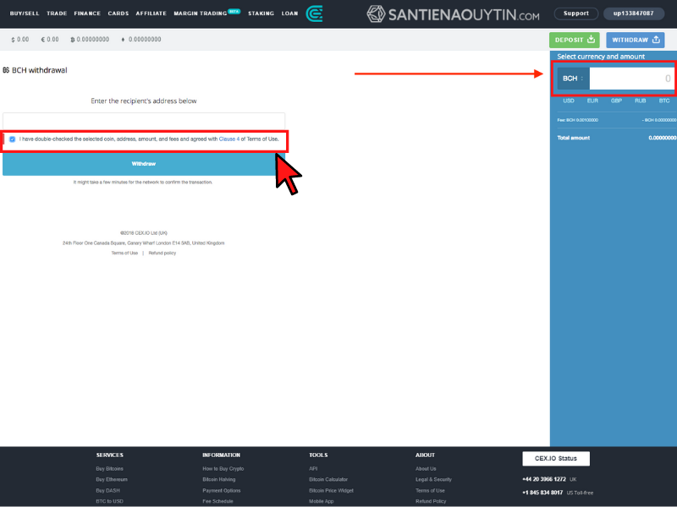Open the BCH currency selector dropdown

573,79
